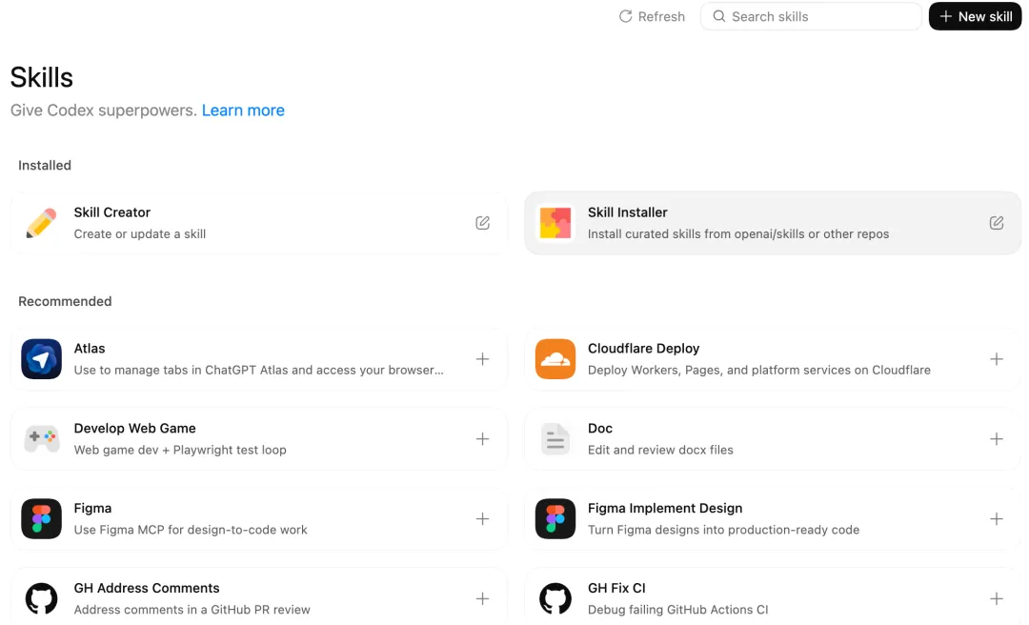Click the Atlas app icon thumbnail
Screen dimensions: 1029x625
point(41,359)
